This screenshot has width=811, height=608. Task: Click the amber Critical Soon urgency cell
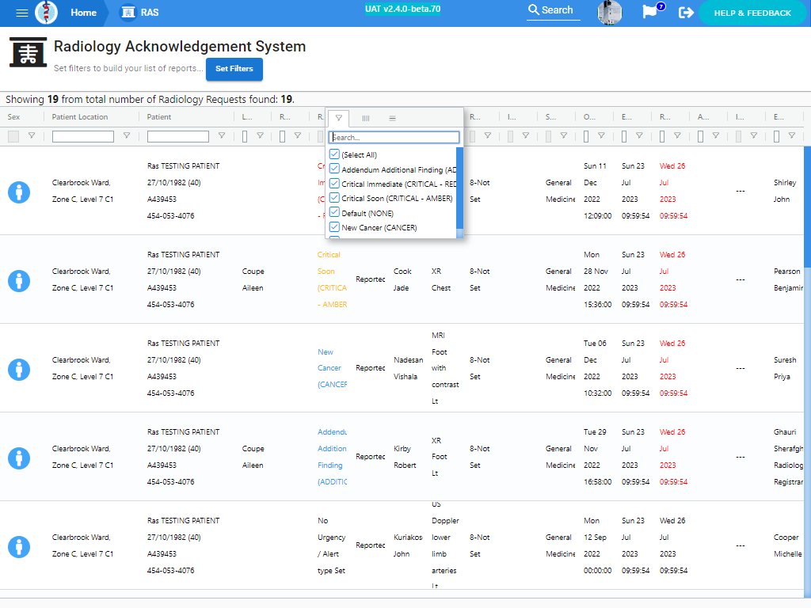(x=332, y=279)
